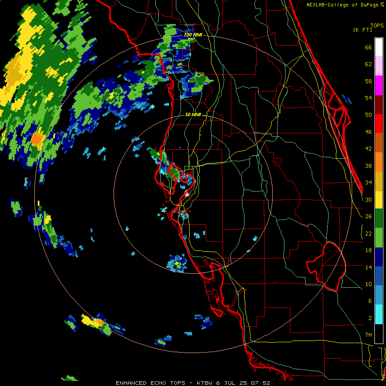The width and height of the screenshot is (386, 386).
Task: Click the orange echo top cell offshore west
Action: coord(37,139)
